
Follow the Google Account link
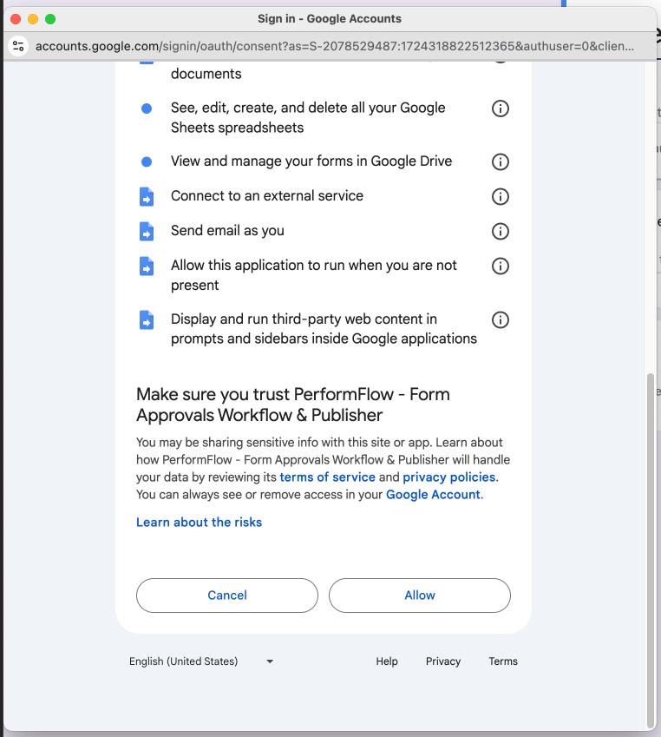pos(433,495)
